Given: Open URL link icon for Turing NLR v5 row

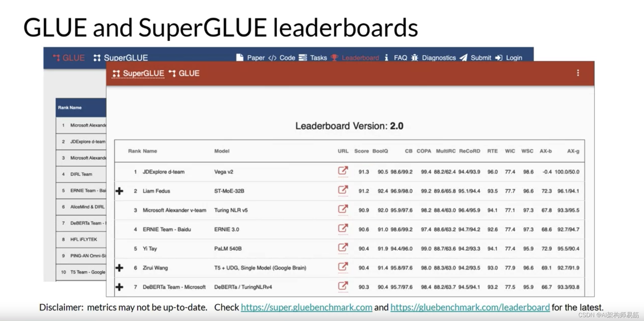Looking at the screenshot, I should [x=343, y=209].
